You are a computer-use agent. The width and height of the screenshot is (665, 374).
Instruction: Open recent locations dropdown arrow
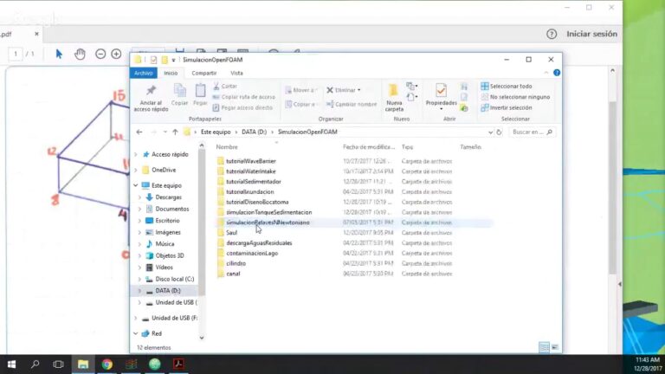(x=165, y=132)
